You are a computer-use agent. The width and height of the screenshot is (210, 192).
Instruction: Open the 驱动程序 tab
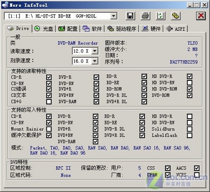122,29
